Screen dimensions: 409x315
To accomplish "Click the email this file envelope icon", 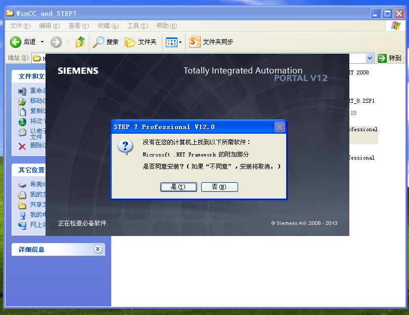I will (x=22, y=132).
